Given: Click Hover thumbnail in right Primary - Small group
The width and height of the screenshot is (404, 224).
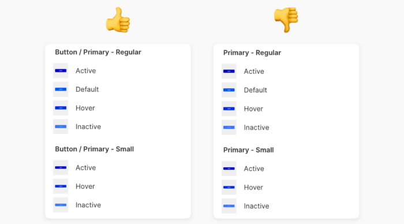Looking at the screenshot, I should click(229, 187).
